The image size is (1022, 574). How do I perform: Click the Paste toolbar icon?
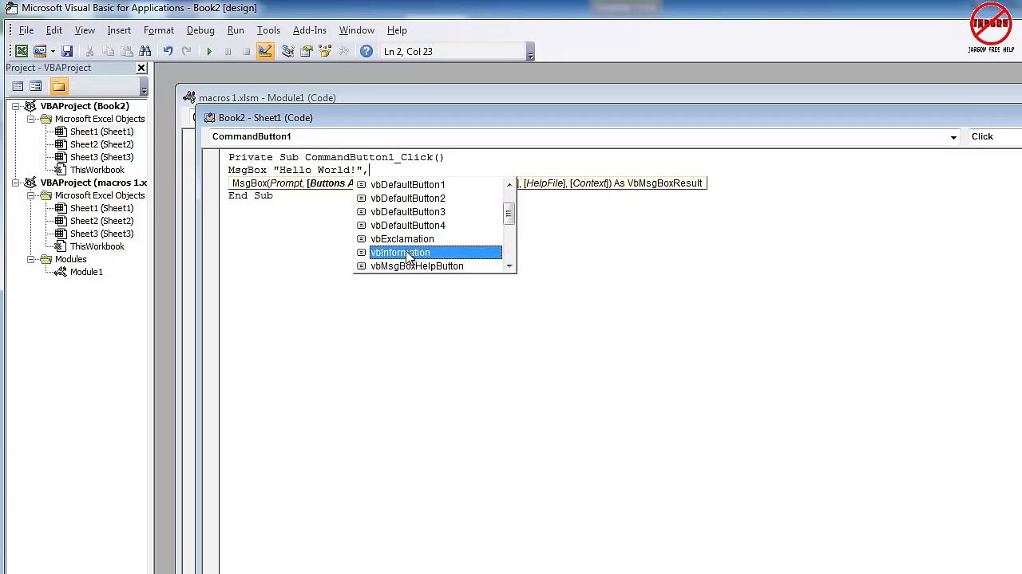point(126,51)
